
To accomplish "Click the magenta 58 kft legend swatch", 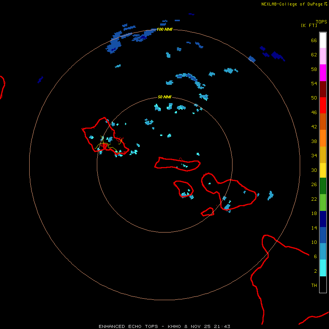I will 323,73.
